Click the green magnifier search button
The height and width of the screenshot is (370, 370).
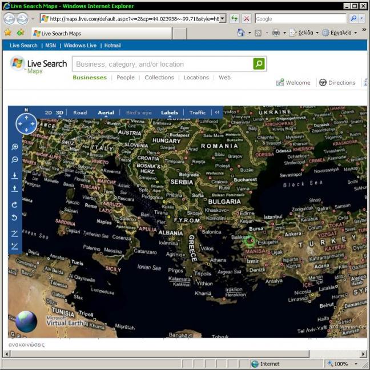coord(259,64)
